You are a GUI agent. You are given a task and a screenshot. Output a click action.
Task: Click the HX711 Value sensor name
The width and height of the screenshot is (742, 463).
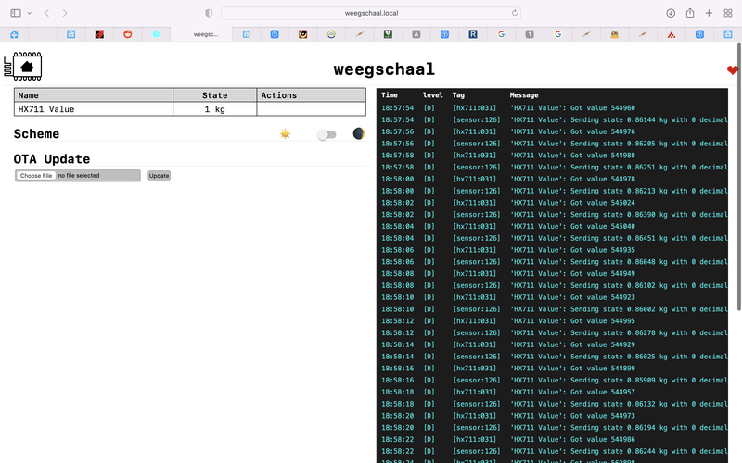(45, 109)
